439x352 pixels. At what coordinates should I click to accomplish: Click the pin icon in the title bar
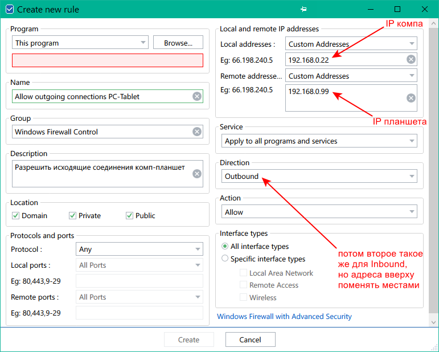pyautogui.click(x=304, y=10)
